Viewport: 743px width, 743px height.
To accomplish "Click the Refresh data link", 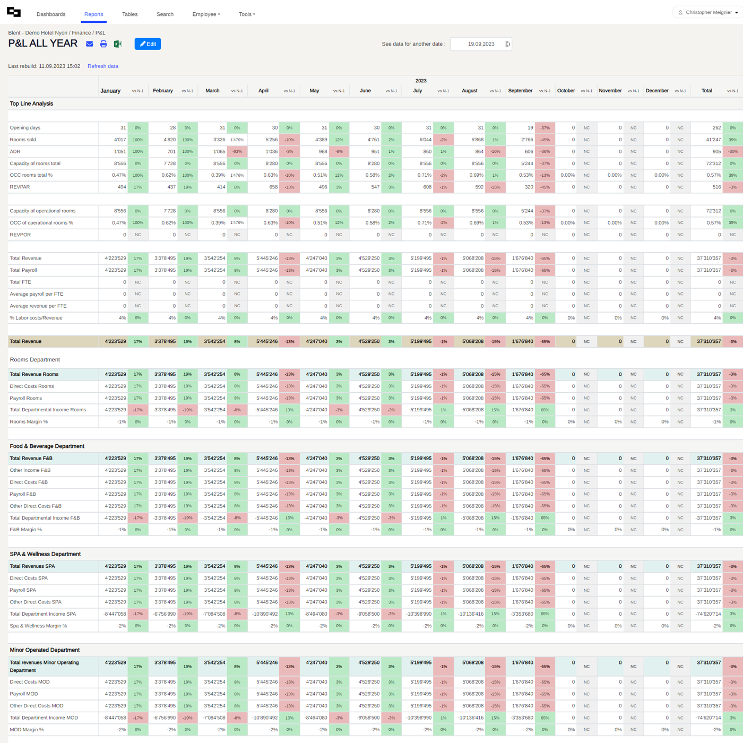I will (x=102, y=66).
